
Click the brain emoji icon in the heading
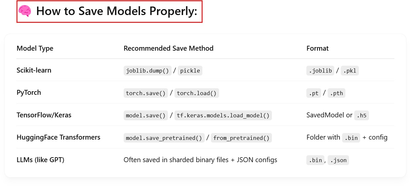pos(25,11)
